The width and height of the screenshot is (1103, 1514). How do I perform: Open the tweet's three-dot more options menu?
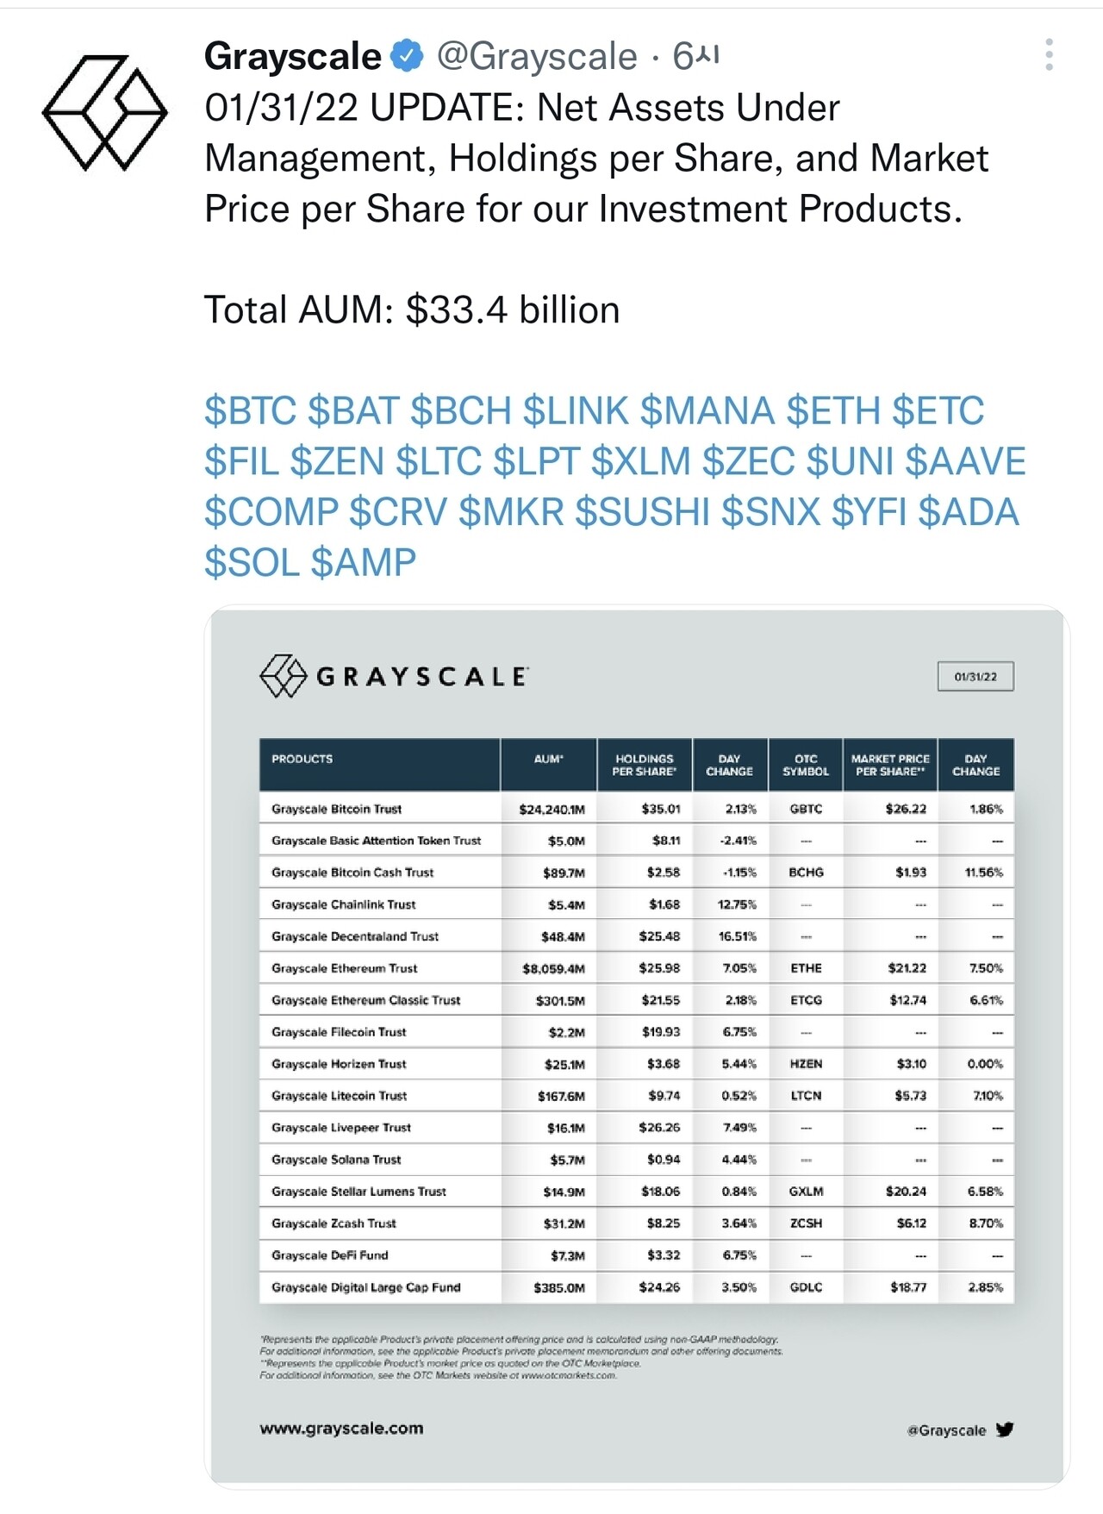(x=1048, y=55)
